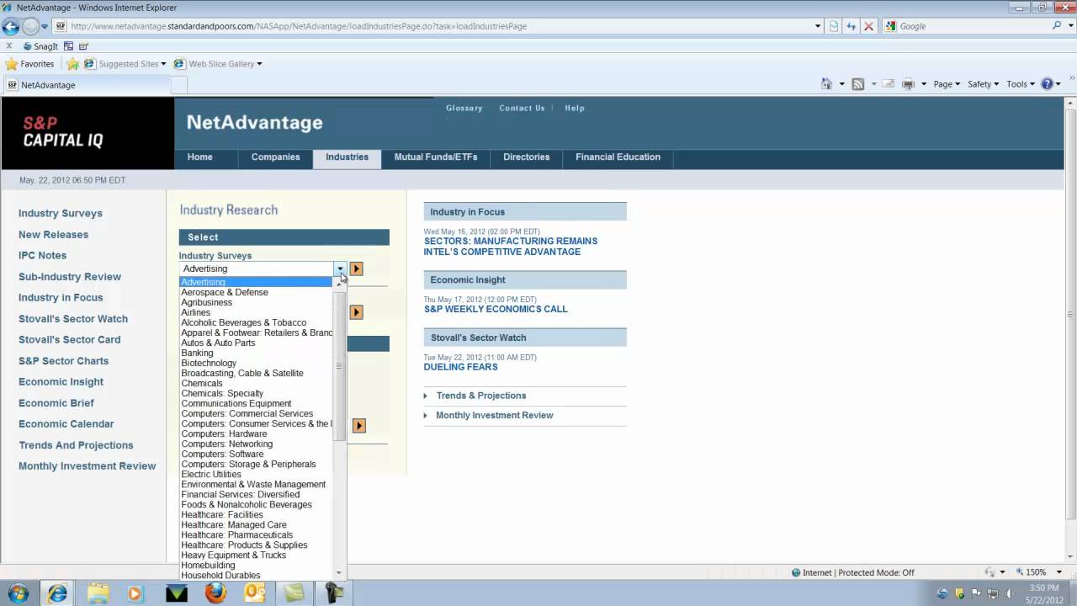This screenshot has width=1077, height=606.
Task: Click the Refresh page icon
Action: (x=851, y=26)
